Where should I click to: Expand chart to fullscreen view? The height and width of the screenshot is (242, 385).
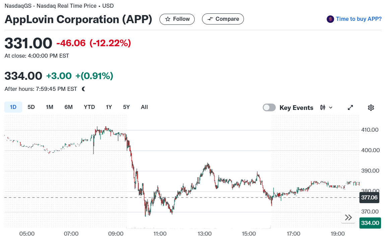coord(350,108)
